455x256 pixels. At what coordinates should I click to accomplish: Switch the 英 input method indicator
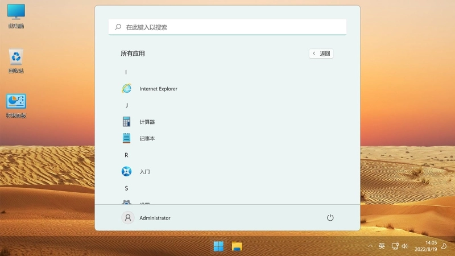382,246
